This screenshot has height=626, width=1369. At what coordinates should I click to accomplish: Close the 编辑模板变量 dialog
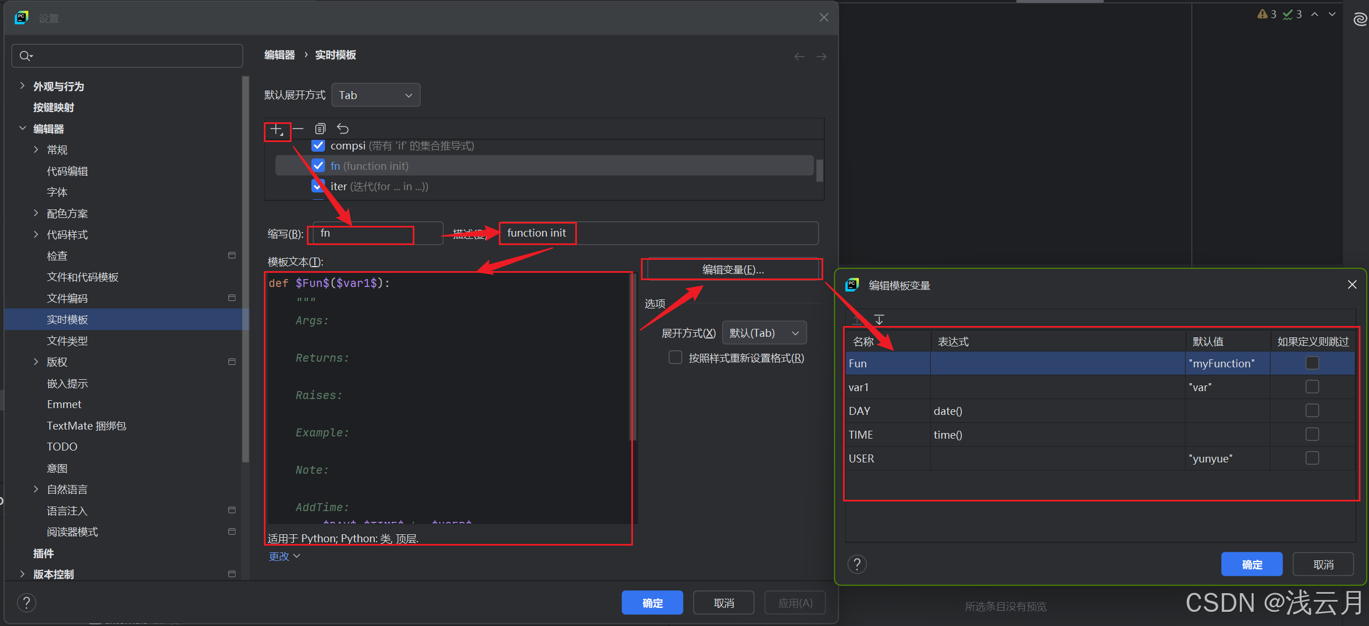click(x=1352, y=285)
